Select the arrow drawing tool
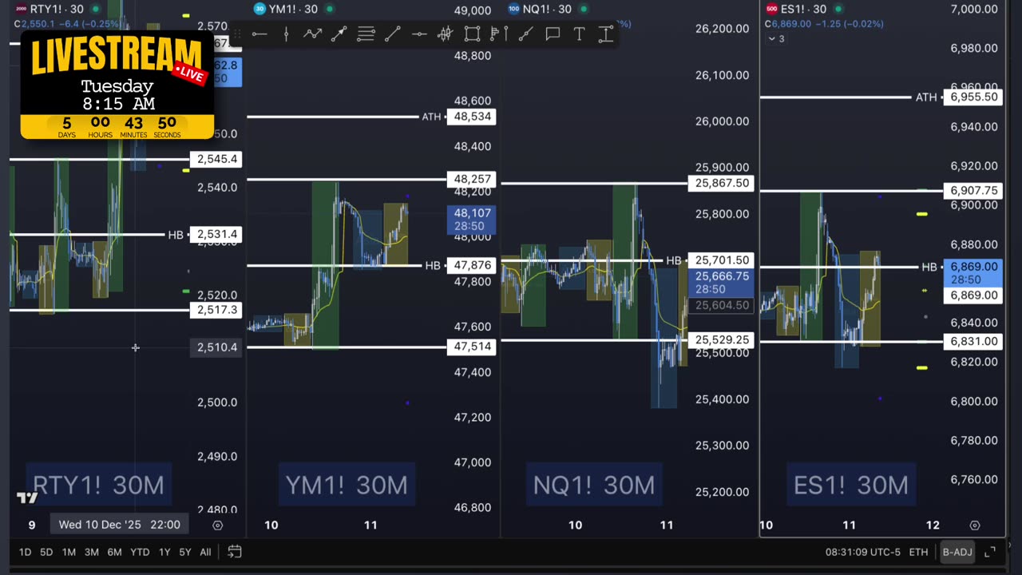1022x575 pixels. [339, 34]
